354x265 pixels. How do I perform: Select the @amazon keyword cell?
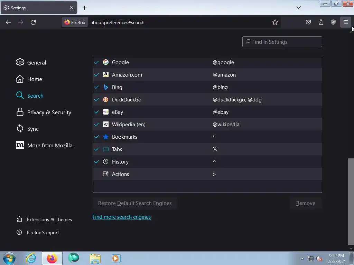tap(224, 75)
